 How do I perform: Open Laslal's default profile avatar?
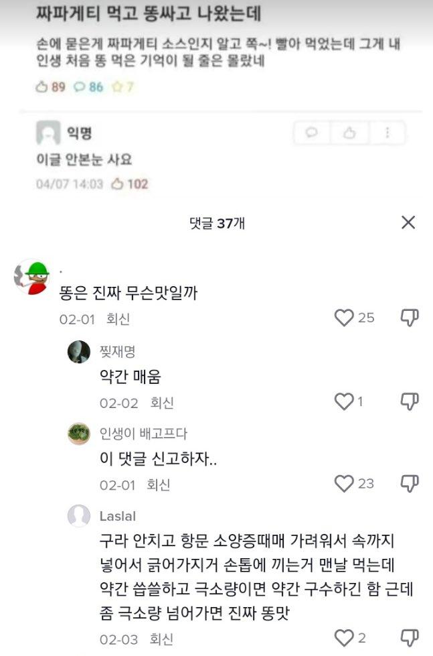79,516
